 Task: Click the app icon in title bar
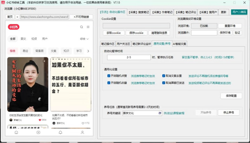pyautogui.click(x=3, y=2)
